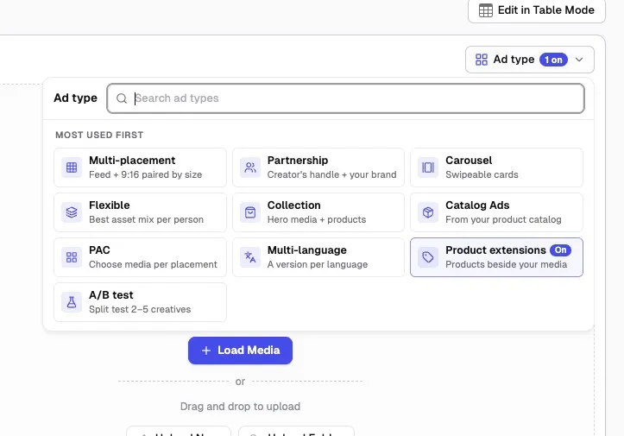624x436 pixels.
Task: Click the Load Media button
Action: [240, 351]
